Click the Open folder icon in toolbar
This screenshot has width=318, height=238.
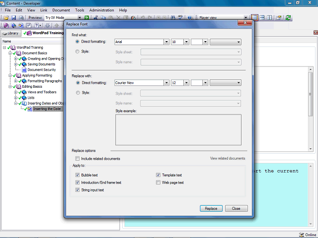(6, 18)
